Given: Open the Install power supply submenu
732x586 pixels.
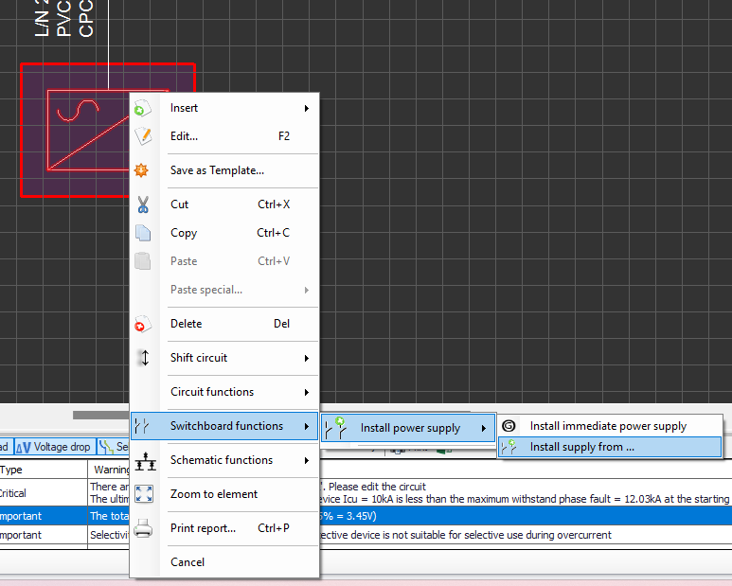Looking at the screenshot, I should 409,428.
